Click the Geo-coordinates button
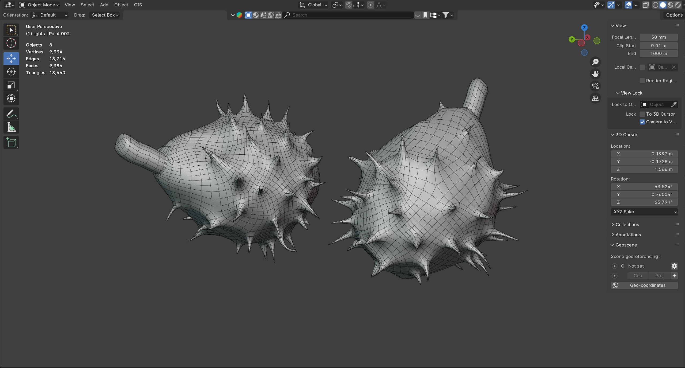The height and width of the screenshot is (368, 685). 644,285
